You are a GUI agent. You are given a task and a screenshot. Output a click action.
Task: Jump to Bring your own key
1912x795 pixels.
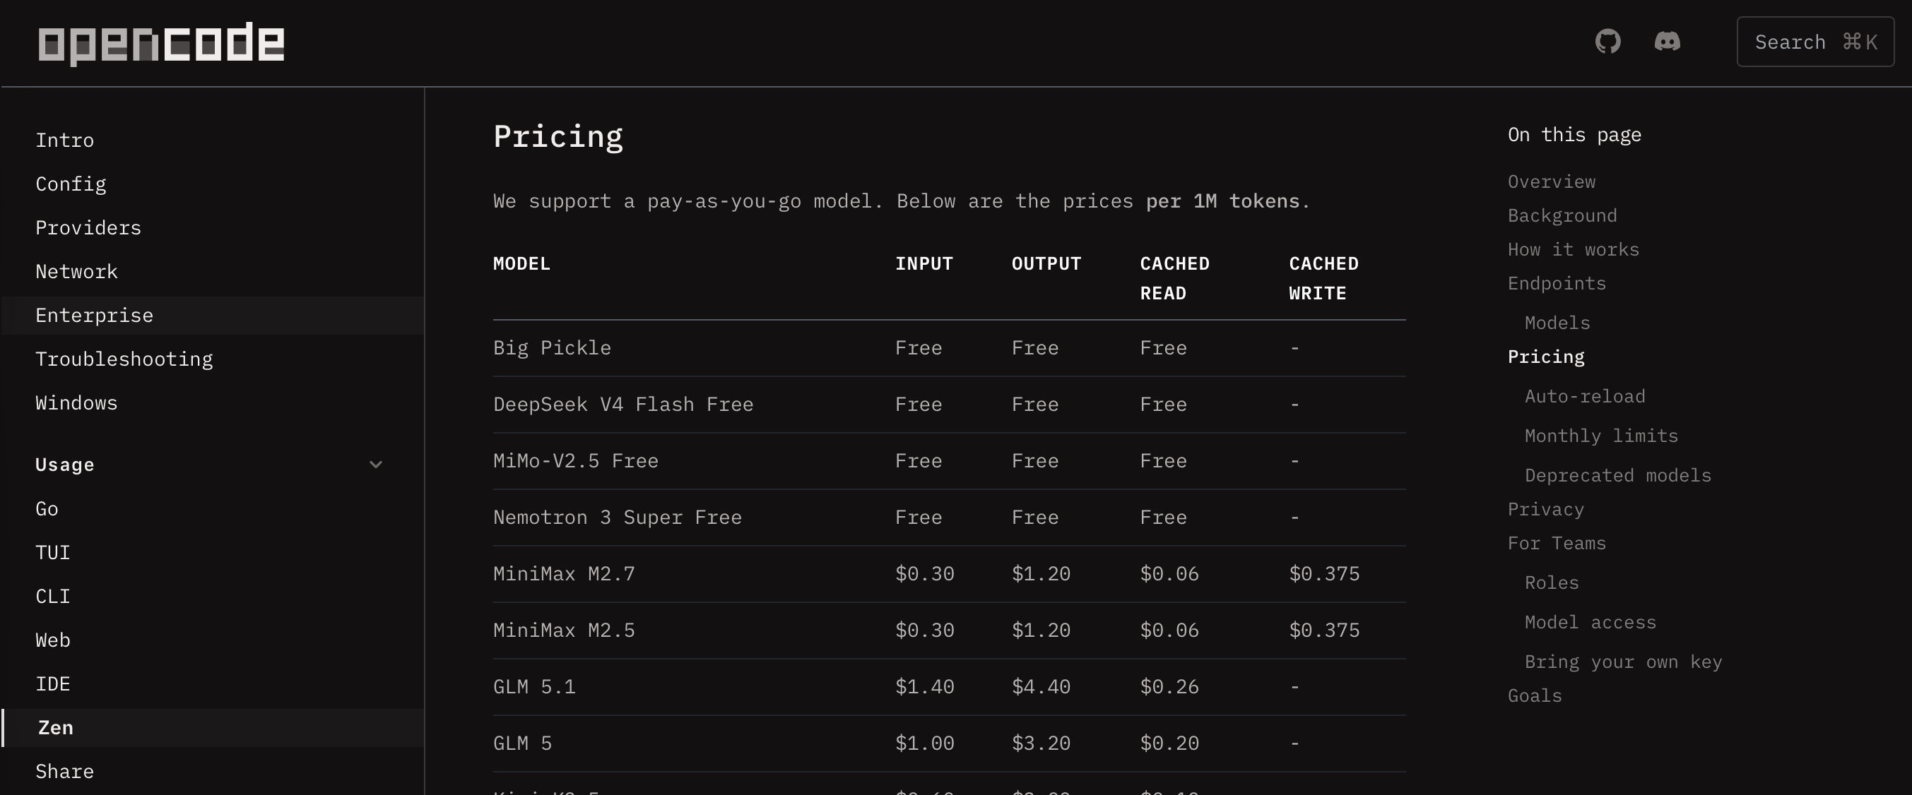pyautogui.click(x=1623, y=662)
